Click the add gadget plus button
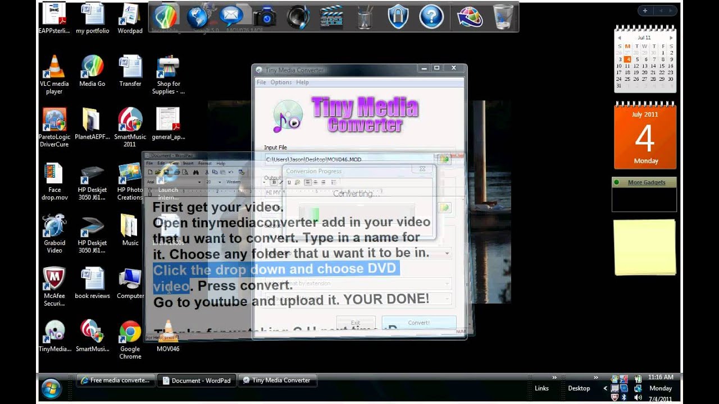This screenshot has width=719, height=404. pyautogui.click(x=645, y=11)
